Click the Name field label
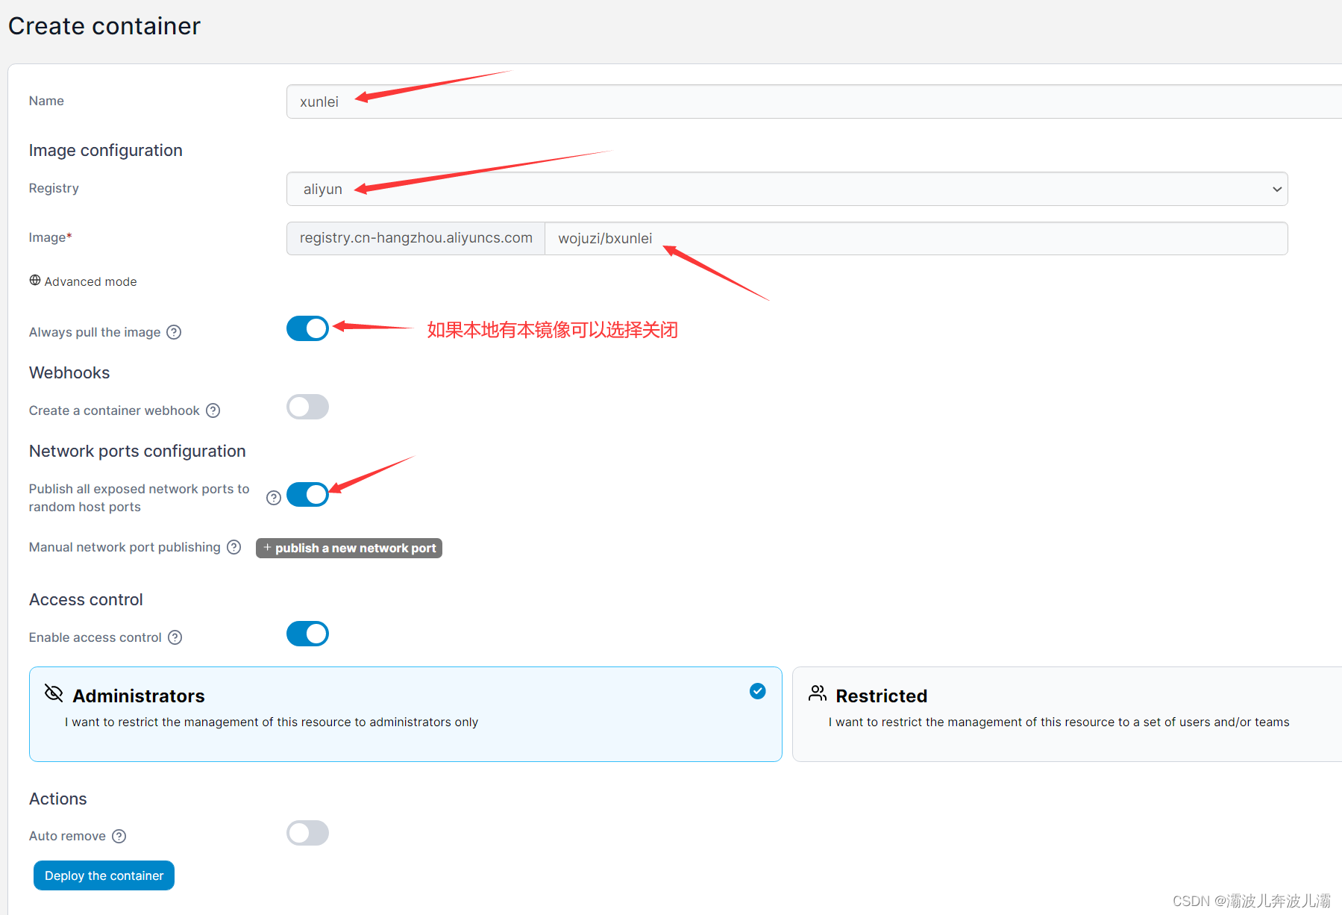 point(46,101)
